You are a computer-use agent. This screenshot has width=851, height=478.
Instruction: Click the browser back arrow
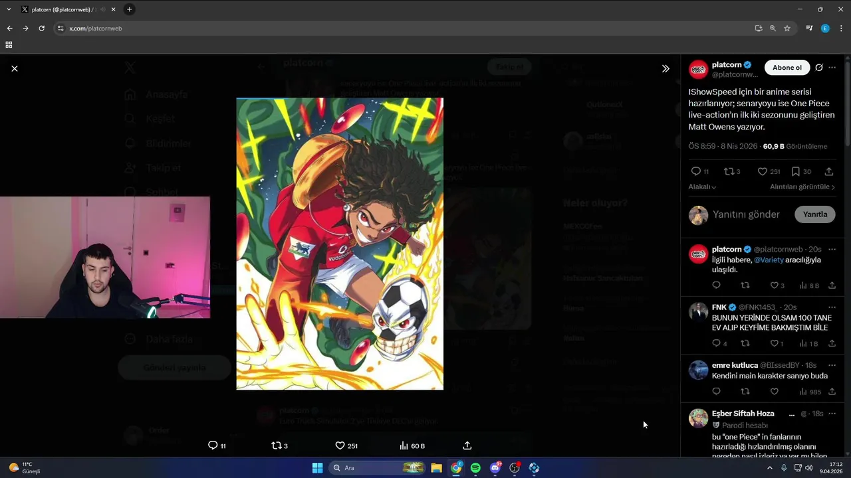click(x=9, y=29)
